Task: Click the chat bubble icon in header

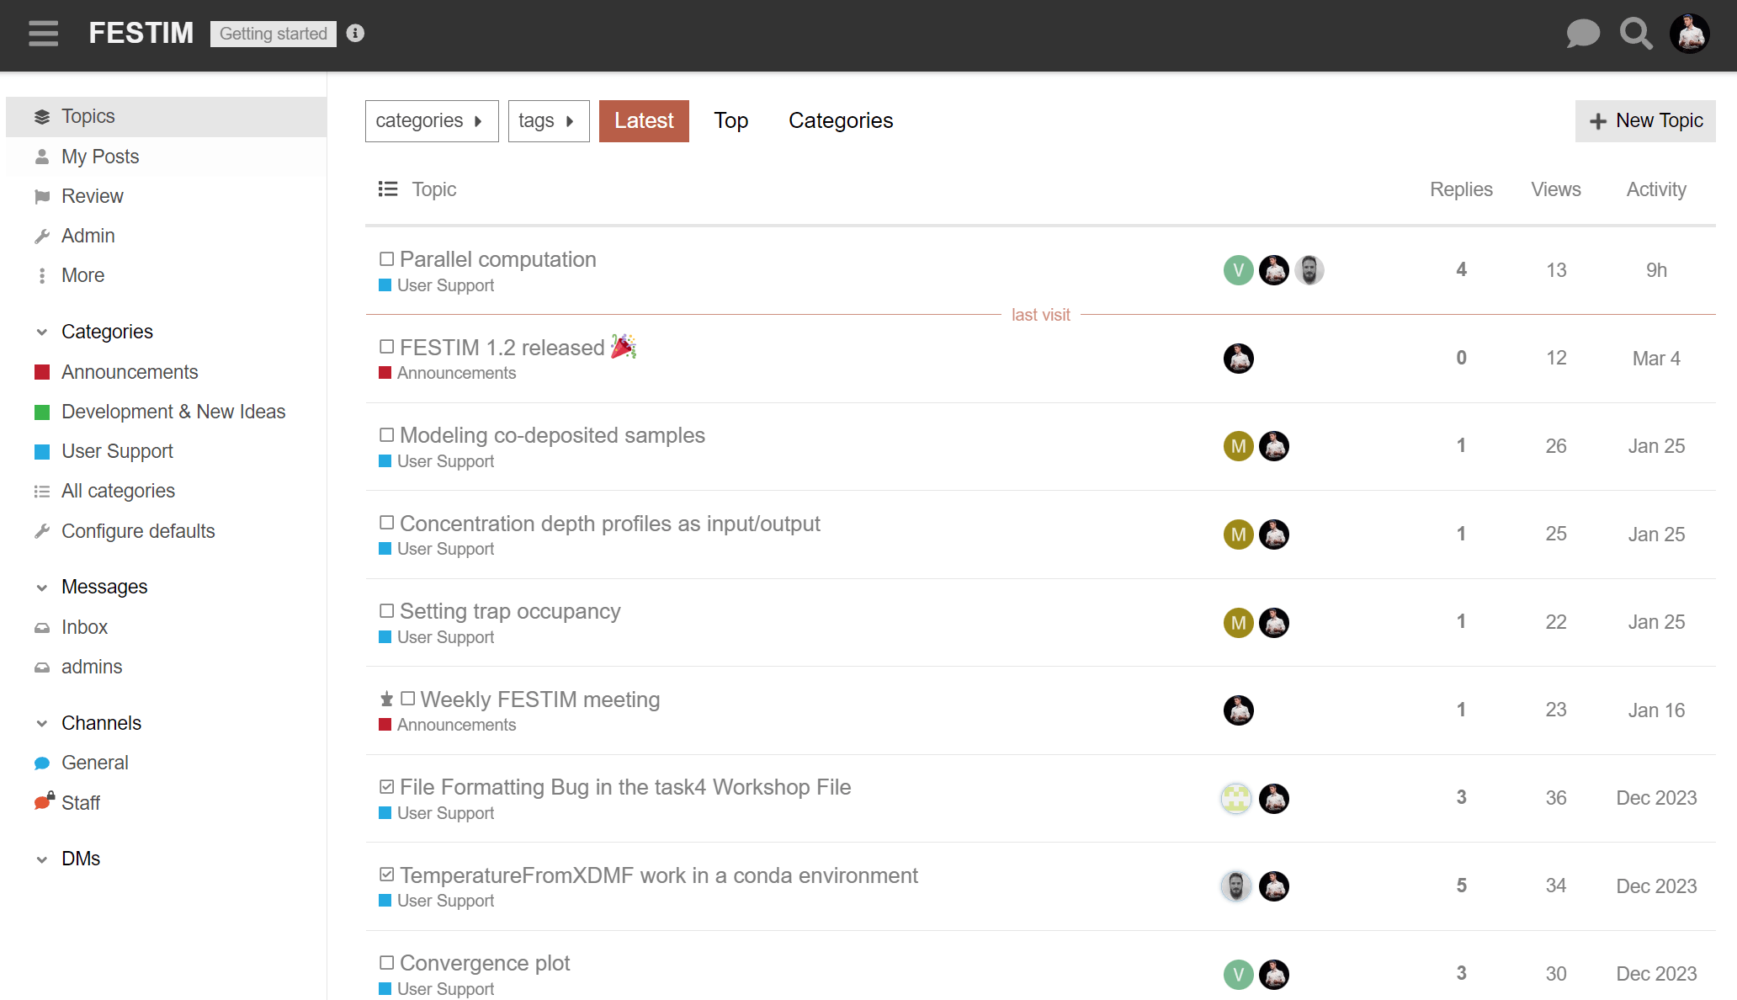Action: point(1582,34)
